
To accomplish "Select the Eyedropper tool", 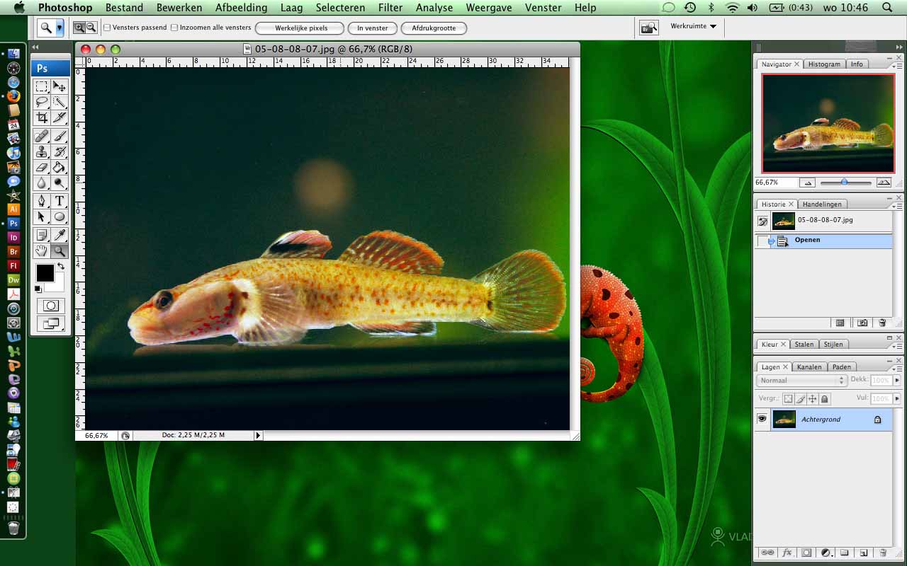I will 60,235.
